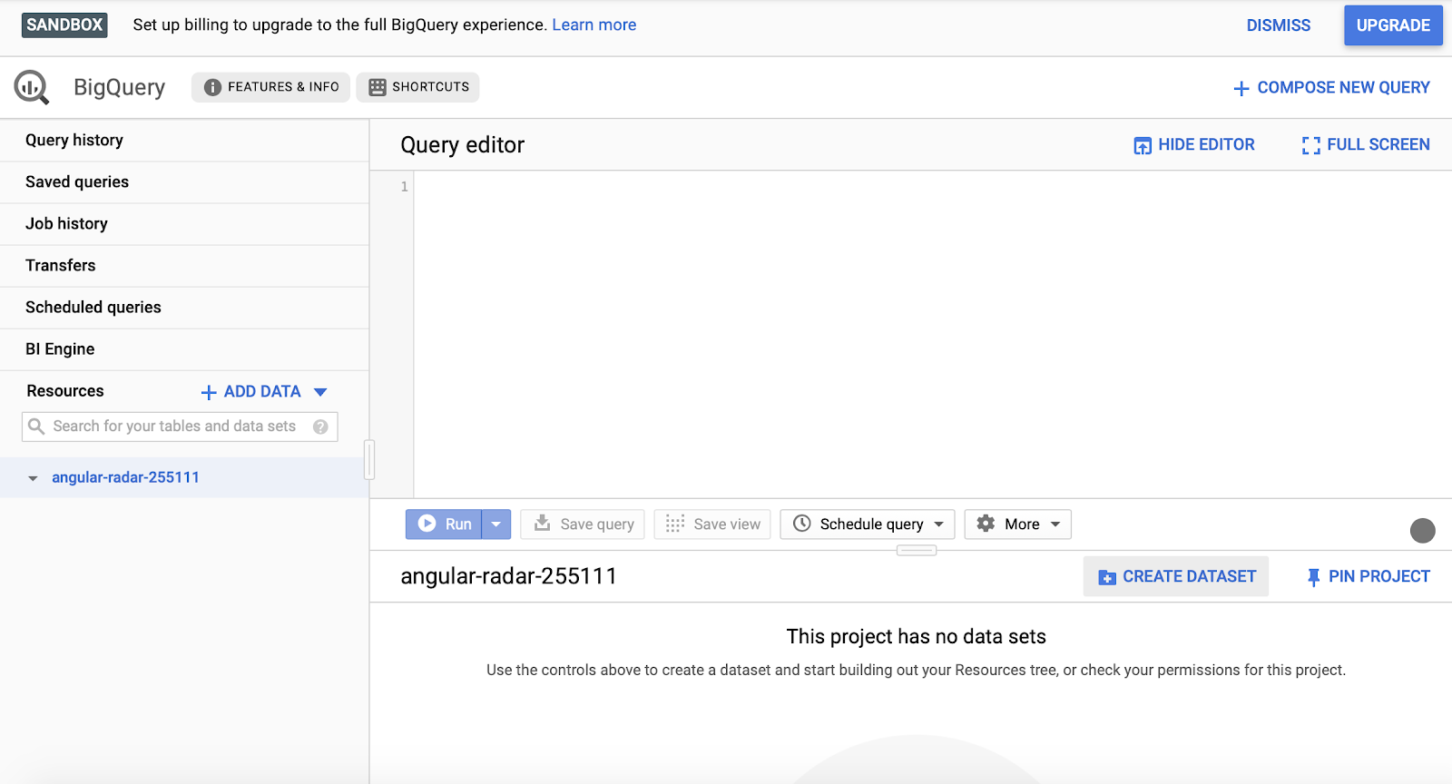Open the Schedule query dropdown
Screen dimensions: 1452x784
coord(868,524)
